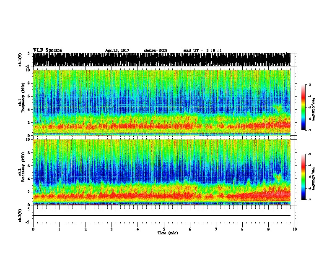This screenshot has height=257, width=332.
Task: Click the "-7" label on ch.1 color bar
Action: click(309, 130)
